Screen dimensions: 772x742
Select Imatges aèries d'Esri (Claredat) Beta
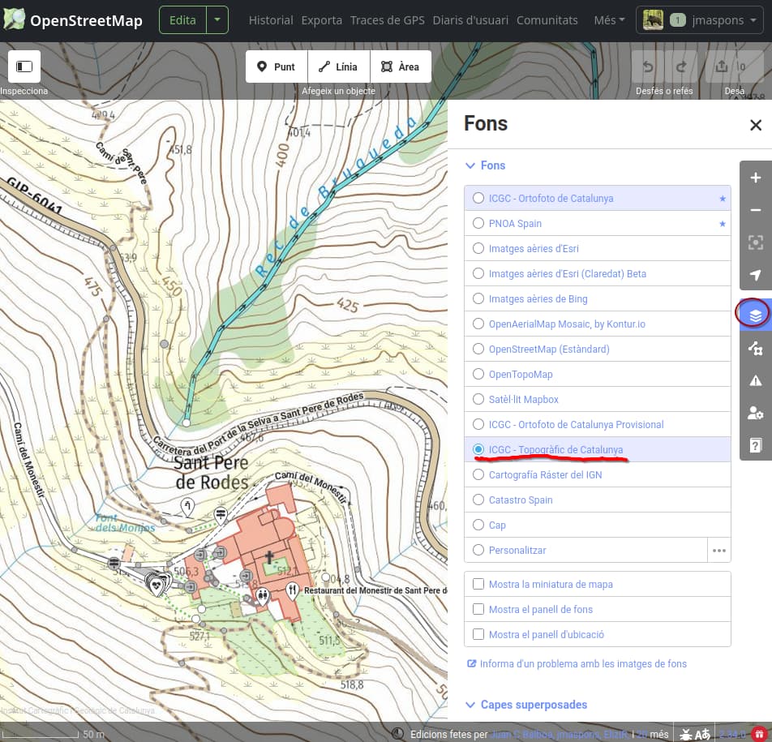(x=597, y=273)
